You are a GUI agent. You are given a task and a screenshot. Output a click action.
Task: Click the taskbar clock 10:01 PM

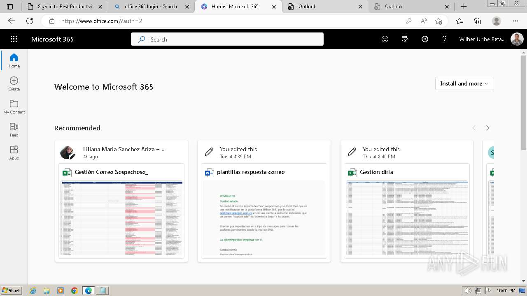(x=506, y=291)
